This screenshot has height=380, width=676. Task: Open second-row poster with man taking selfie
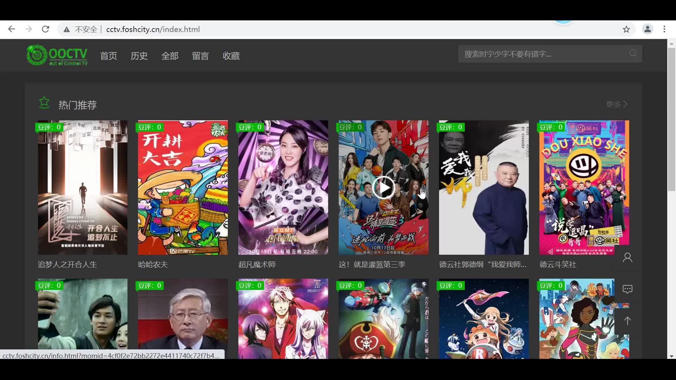click(x=82, y=319)
